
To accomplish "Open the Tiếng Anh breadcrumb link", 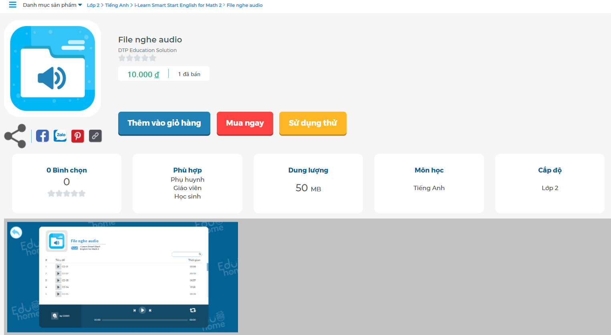I will [117, 5].
